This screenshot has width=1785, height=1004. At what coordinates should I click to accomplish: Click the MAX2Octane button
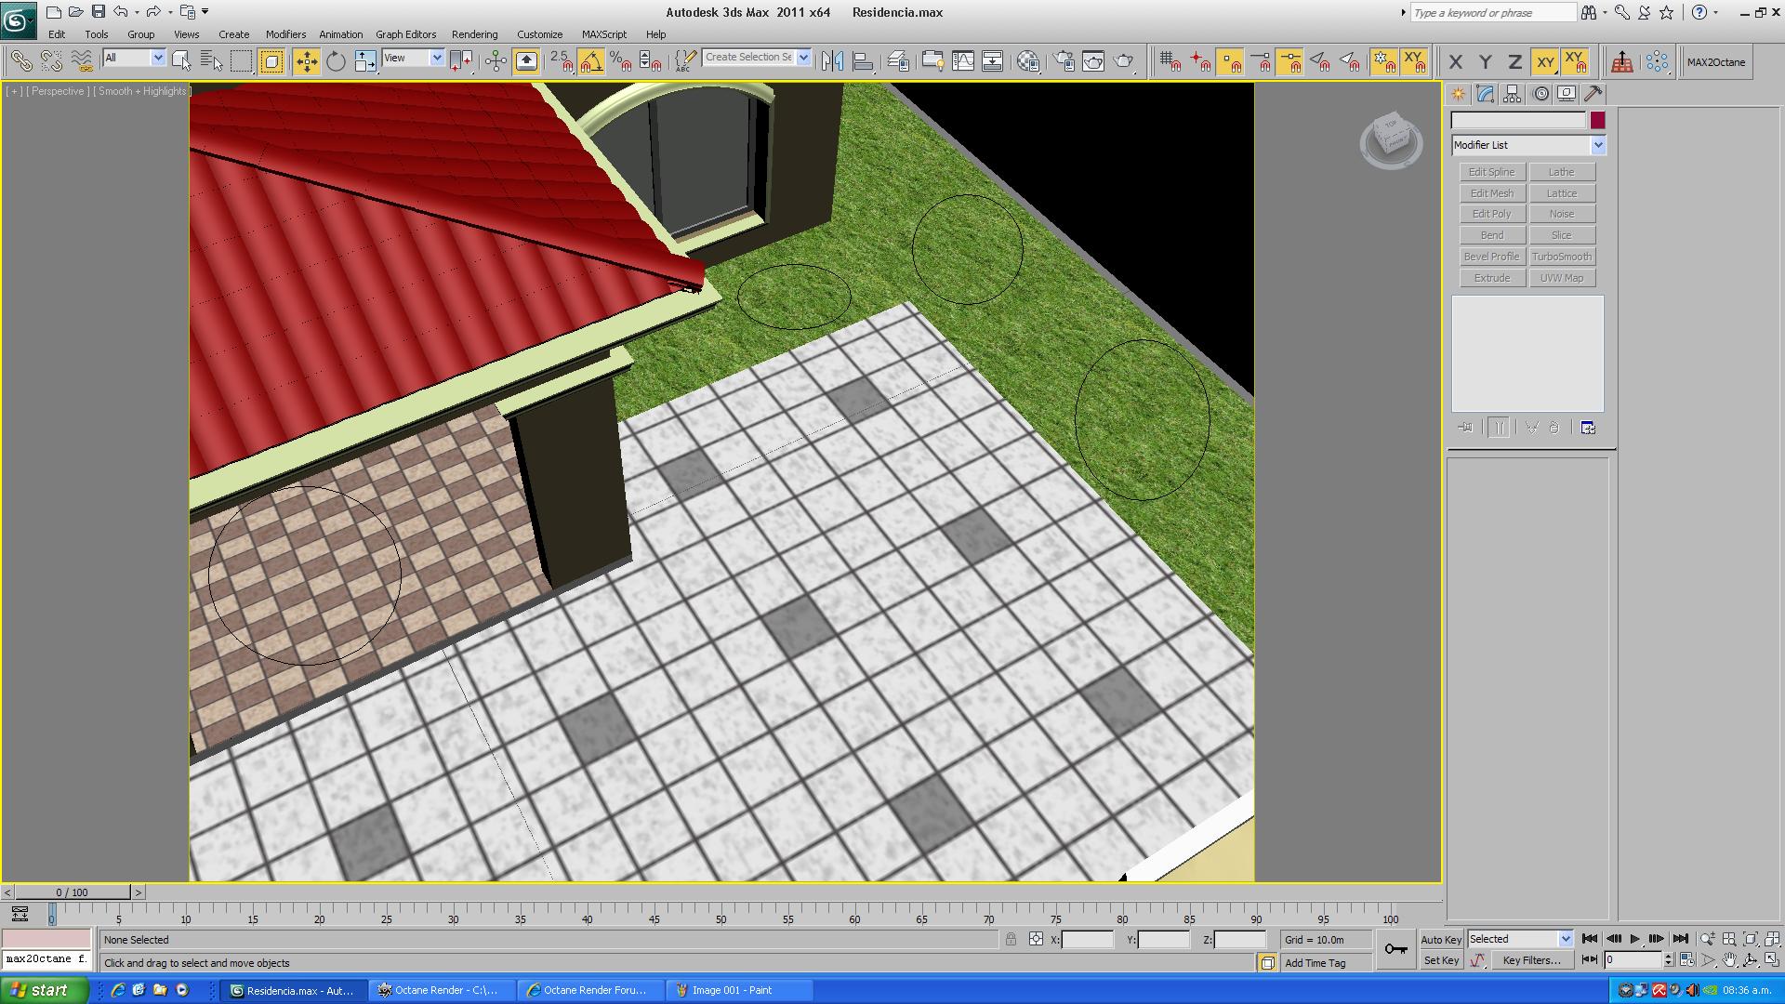tap(1715, 62)
